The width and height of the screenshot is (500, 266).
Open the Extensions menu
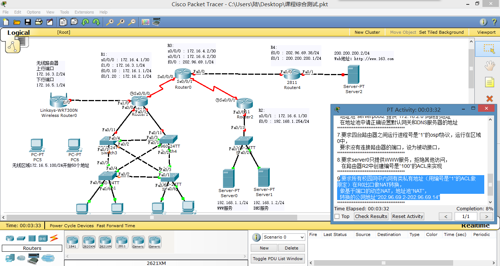click(x=84, y=12)
